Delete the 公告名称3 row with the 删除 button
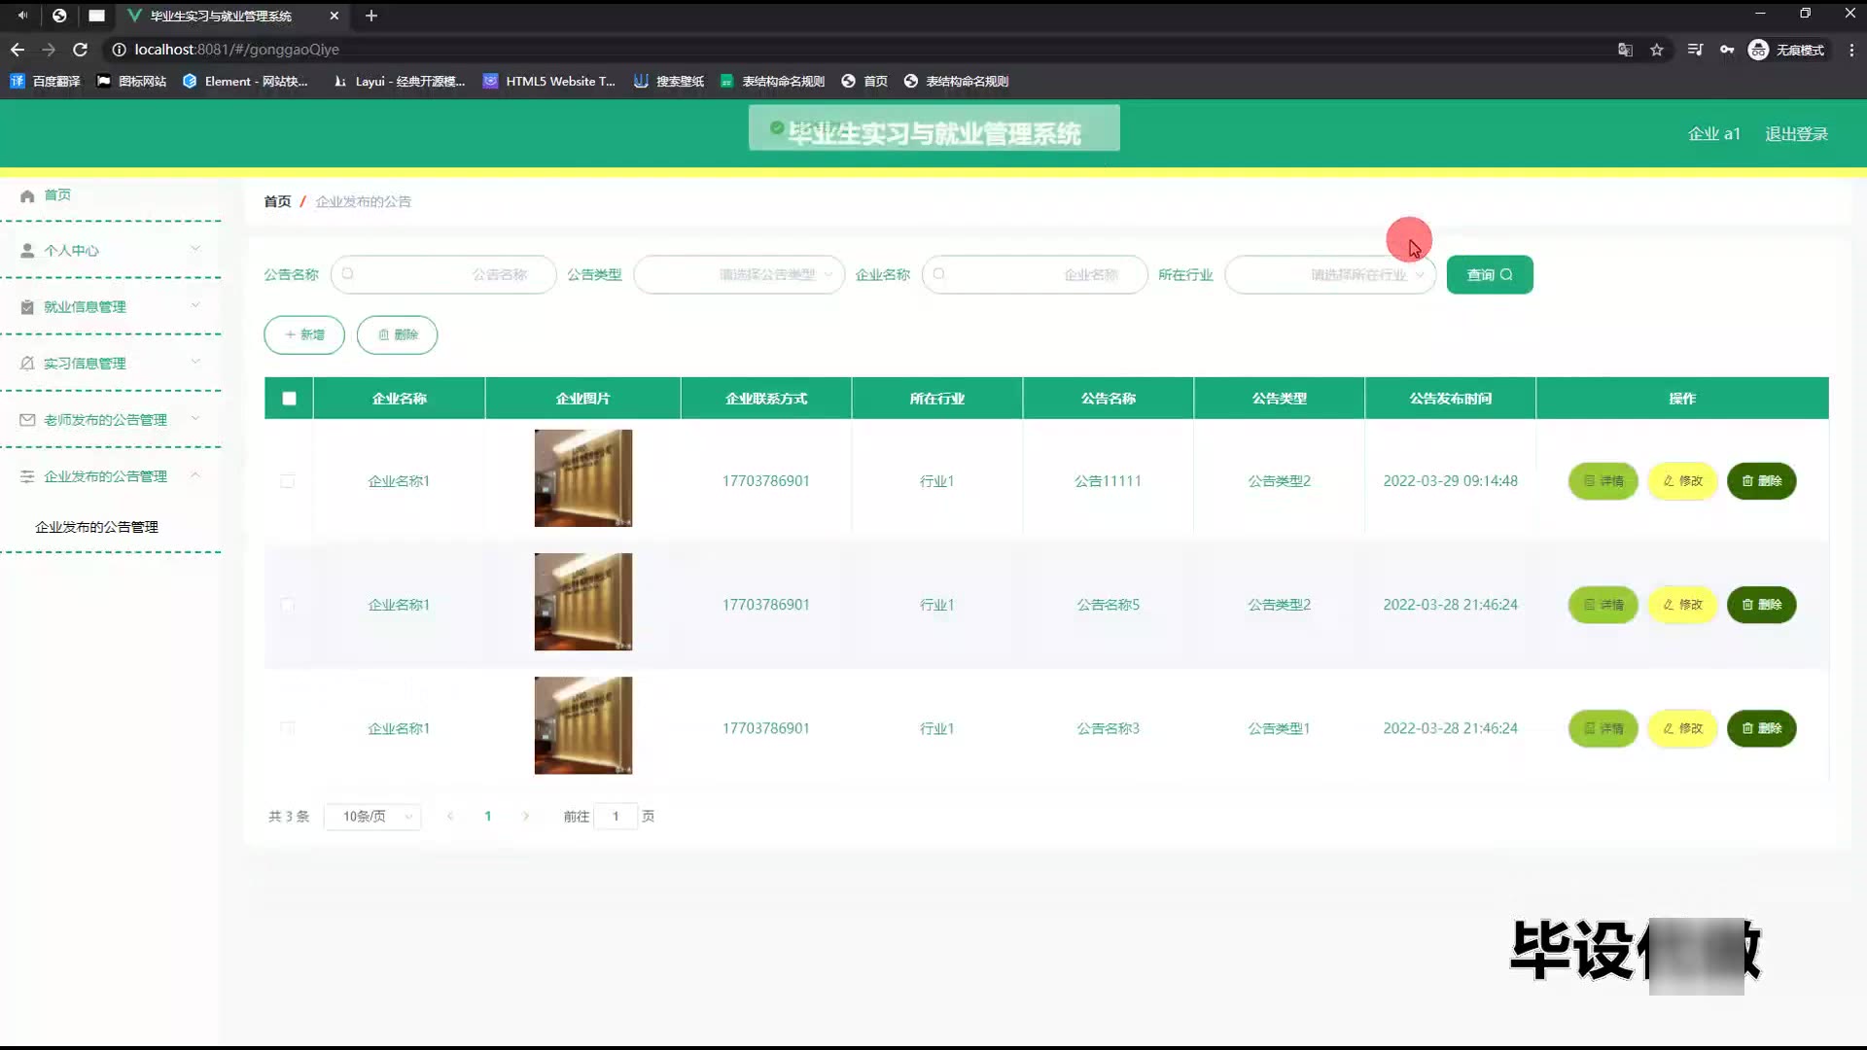 click(x=1761, y=728)
